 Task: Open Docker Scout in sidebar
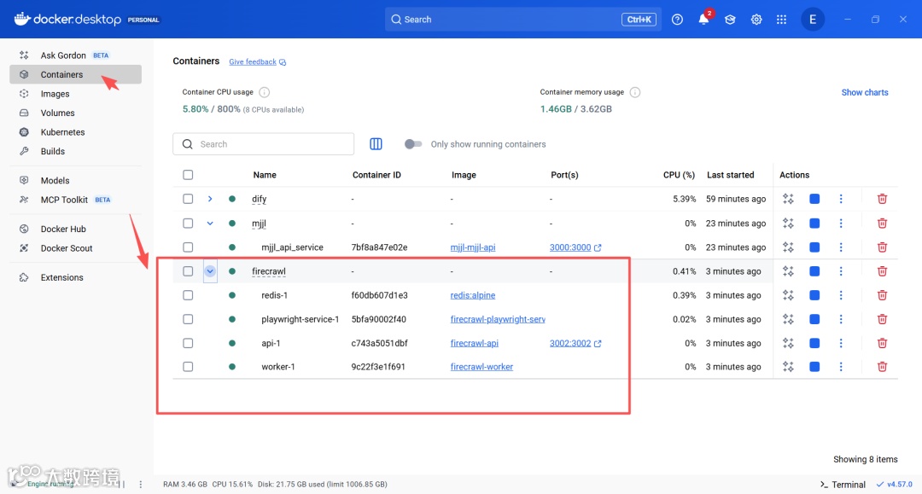pyautogui.click(x=75, y=248)
